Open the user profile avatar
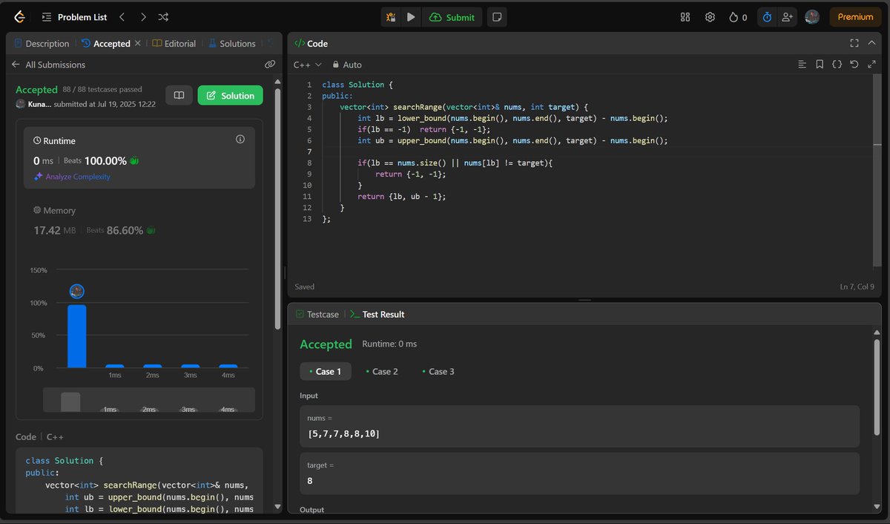 pos(812,16)
